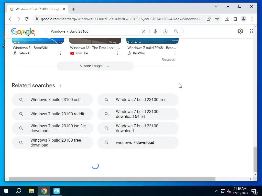This screenshot has width=262, height=196.
Task: Open the notification center icon
Action: coord(254,191)
